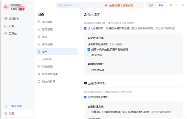Open 工具包 toolbox in sidebar
The width and height of the screenshot is (187, 119).
(x=13, y=33)
